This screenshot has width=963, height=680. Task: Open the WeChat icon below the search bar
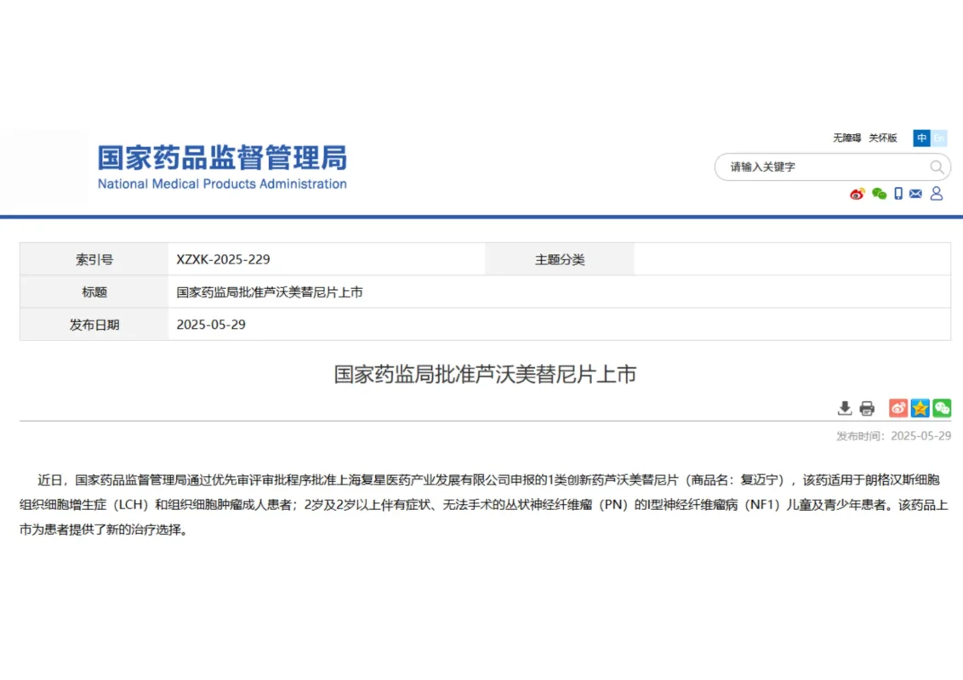point(879,194)
